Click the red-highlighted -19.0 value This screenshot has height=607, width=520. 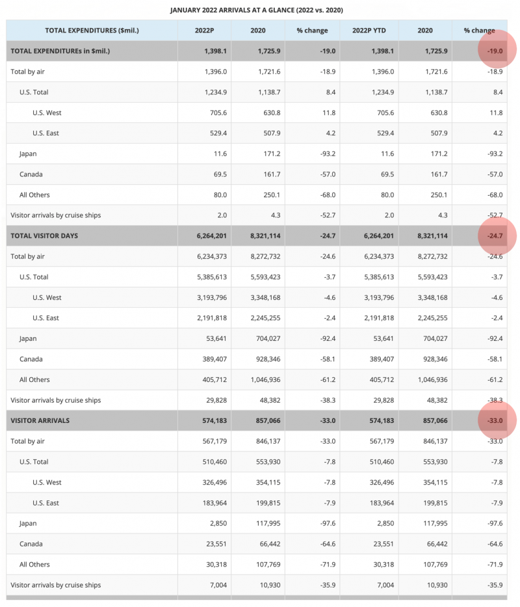point(497,51)
